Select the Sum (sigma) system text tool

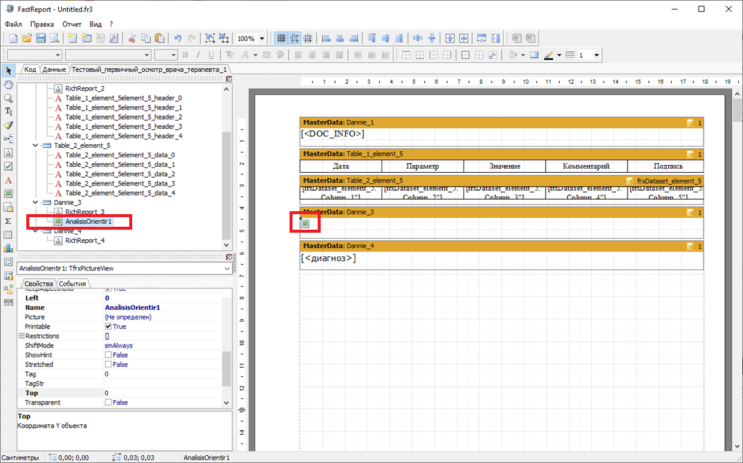[8, 221]
